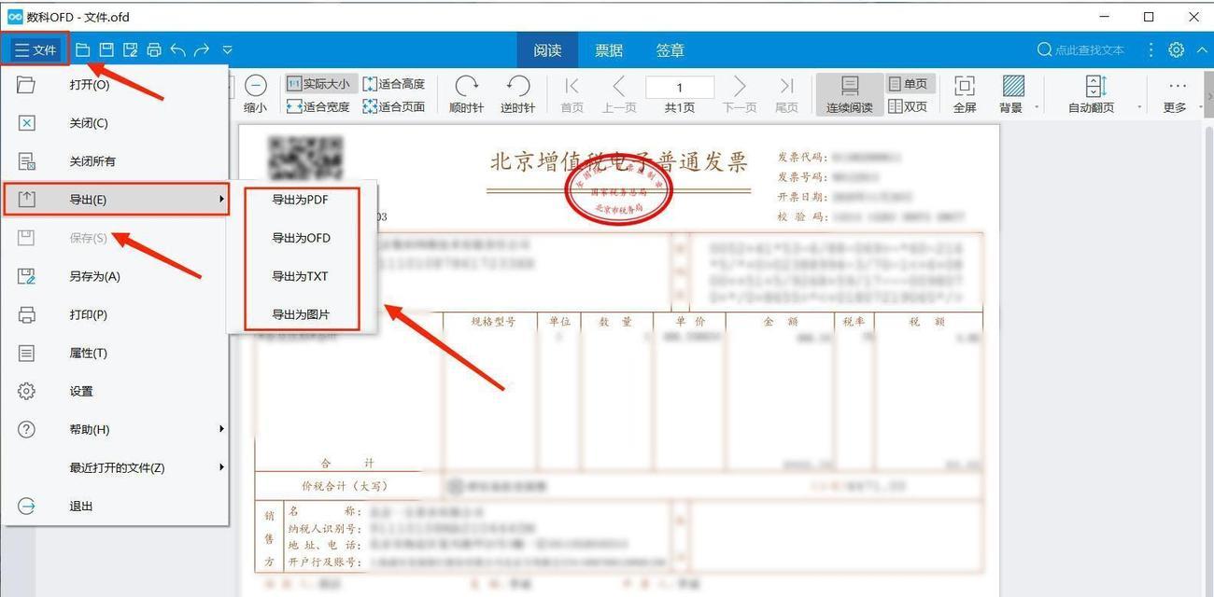This screenshot has height=597, width=1214.
Task: Go to next page with 下一页
Action: [x=740, y=94]
